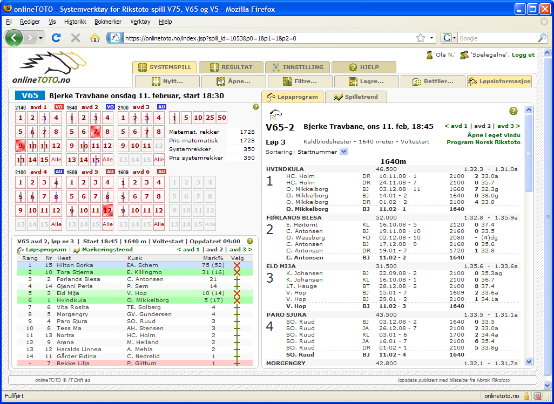This screenshot has height=404, width=554.
Task: Click the horse icon above the V65-2 heading
Action: tap(275, 114)
